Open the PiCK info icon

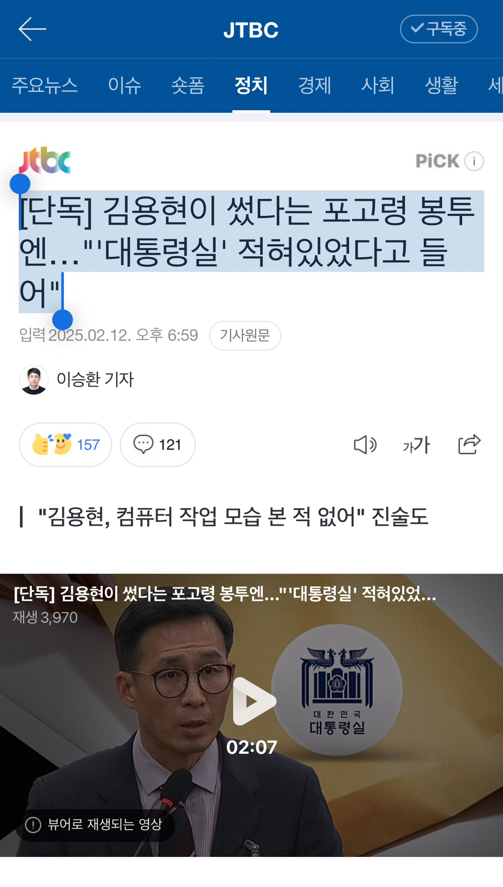click(474, 161)
